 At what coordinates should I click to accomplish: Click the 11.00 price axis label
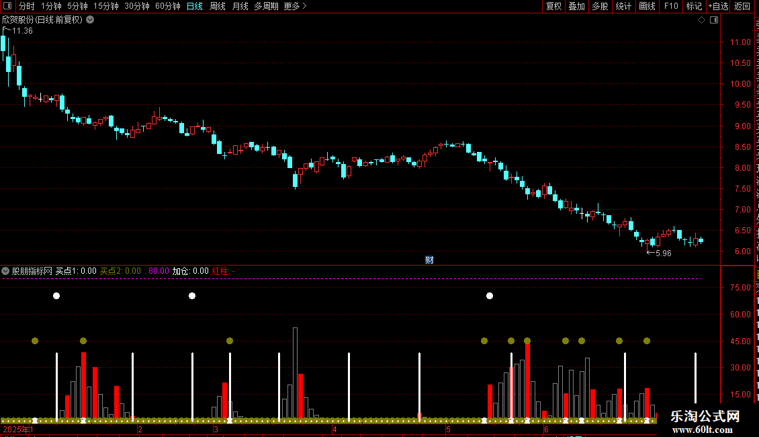click(740, 42)
